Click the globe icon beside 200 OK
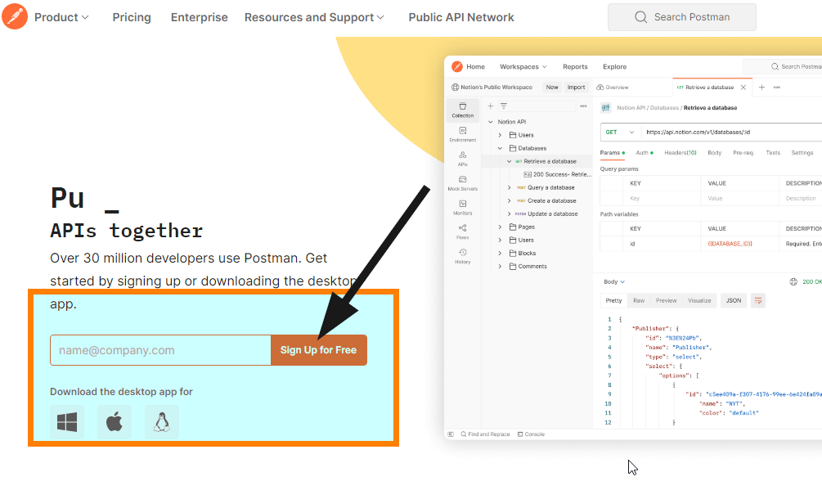The width and height of the screenshot is (822, 499). pyautogui.click(x=793, y=281)
